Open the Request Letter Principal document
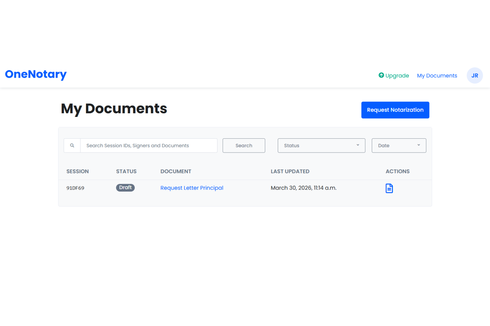The height and width of the screenshot is (326, 490). pyautogui.click(x=192, y=188)
